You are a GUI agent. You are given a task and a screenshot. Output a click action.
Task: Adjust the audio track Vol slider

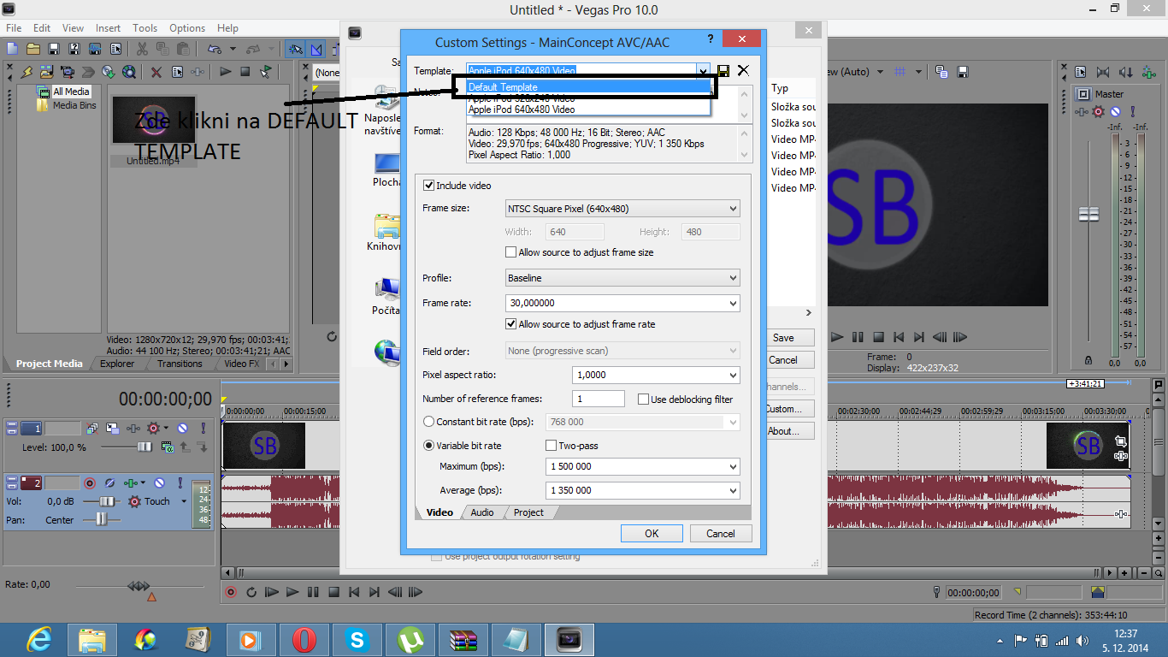[109, 501]
